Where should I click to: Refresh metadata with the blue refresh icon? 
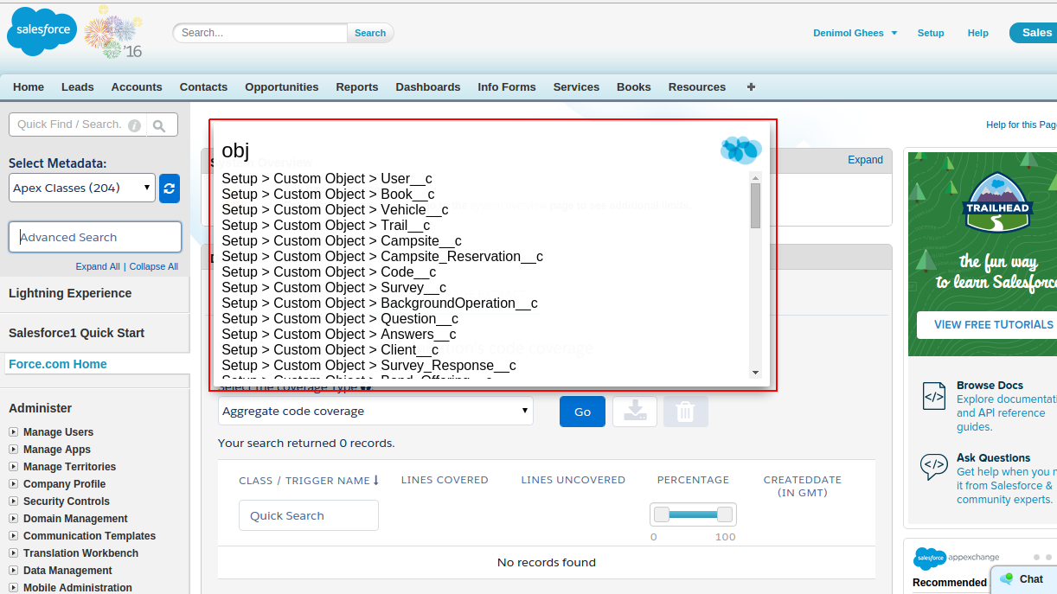pos(170,188)
